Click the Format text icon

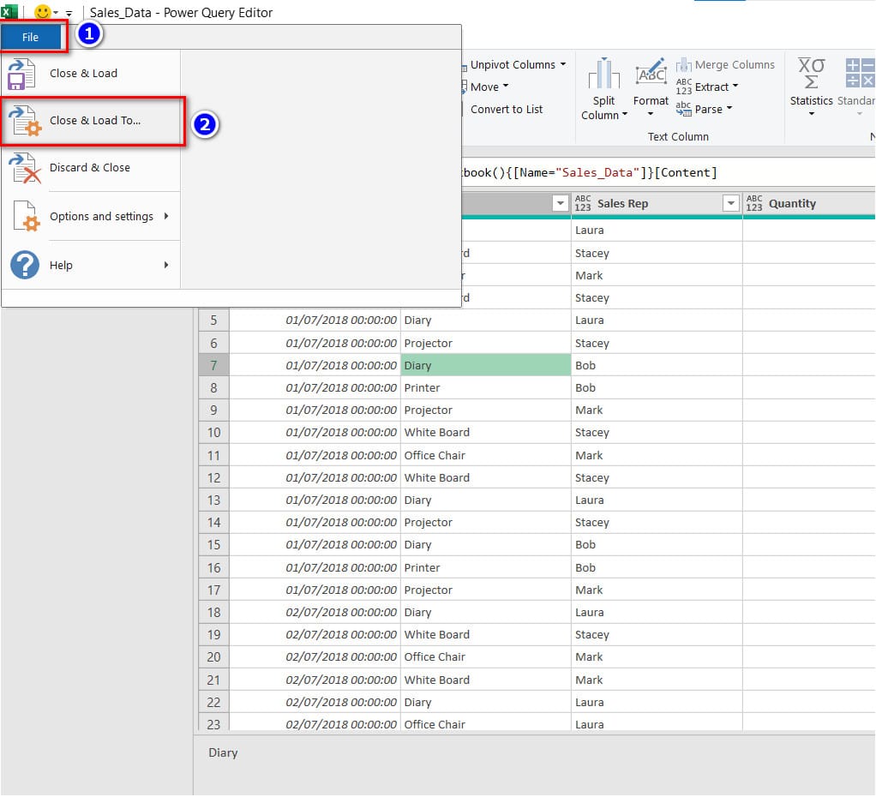click(x=651, y=75)
